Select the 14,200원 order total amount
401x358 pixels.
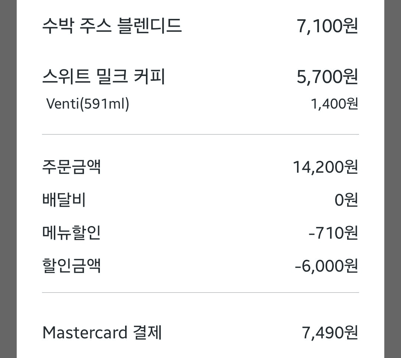[325, 167]
